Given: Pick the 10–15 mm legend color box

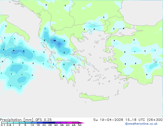Looking at the screenshot, I should pos(34,123).
